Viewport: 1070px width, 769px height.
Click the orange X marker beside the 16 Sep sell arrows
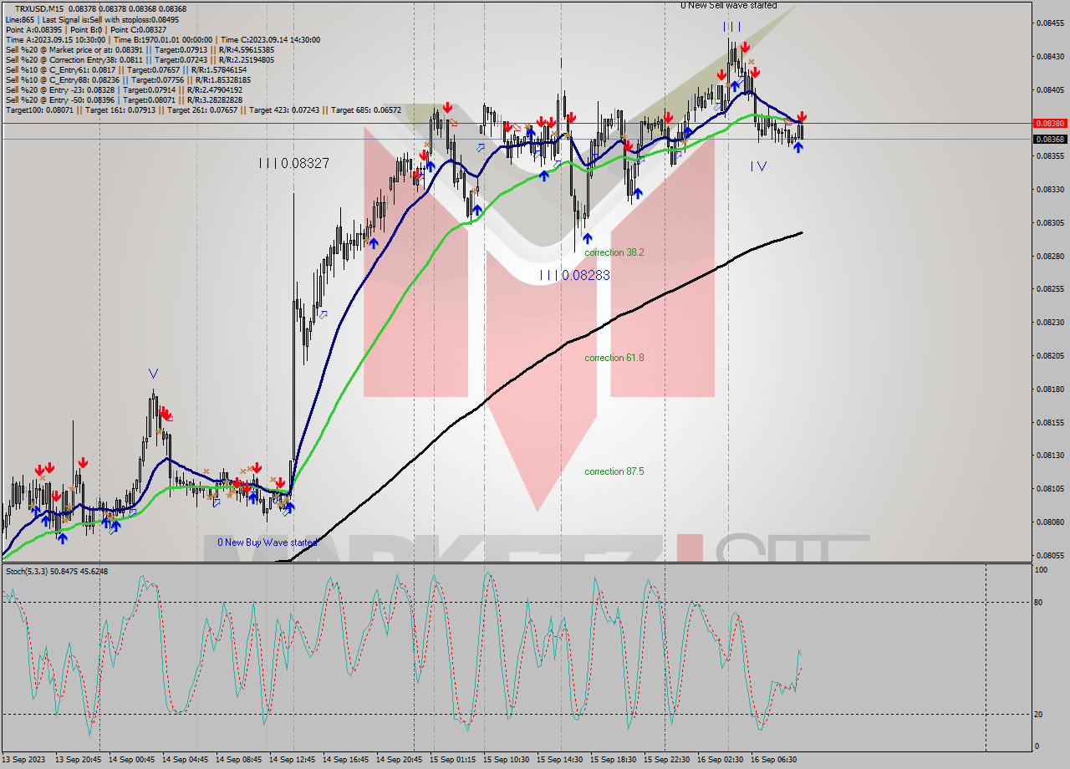[751, 62]
